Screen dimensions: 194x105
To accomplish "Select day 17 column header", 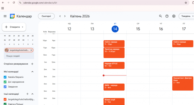I will (x=184, y=29).
